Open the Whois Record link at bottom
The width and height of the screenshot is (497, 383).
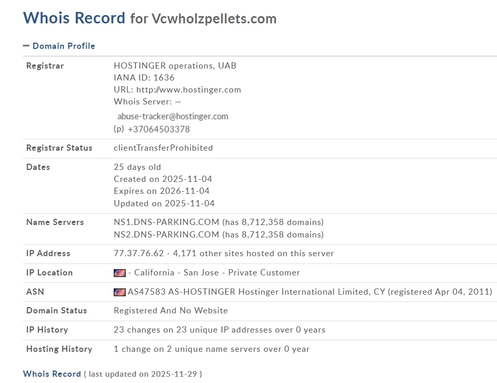coord(52,374)
